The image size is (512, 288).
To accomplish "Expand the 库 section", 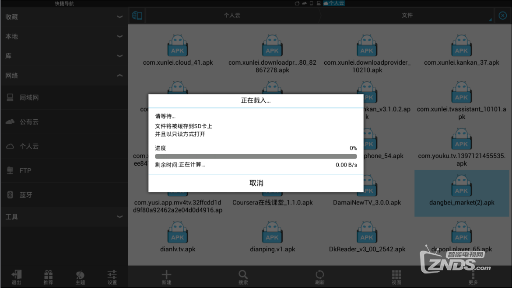I will [64, 56].
